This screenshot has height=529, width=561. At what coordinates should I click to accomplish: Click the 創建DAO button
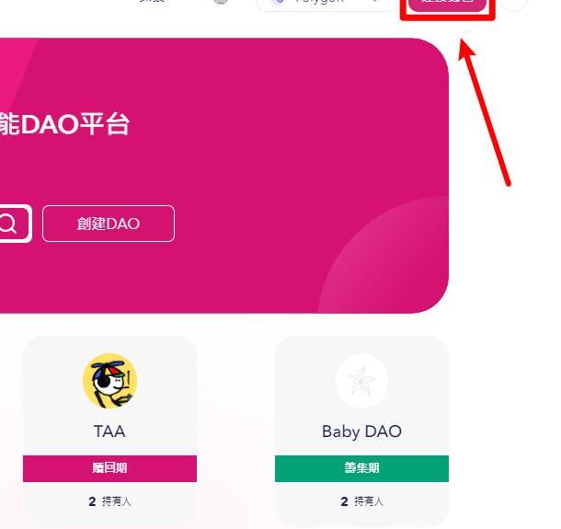109,224
